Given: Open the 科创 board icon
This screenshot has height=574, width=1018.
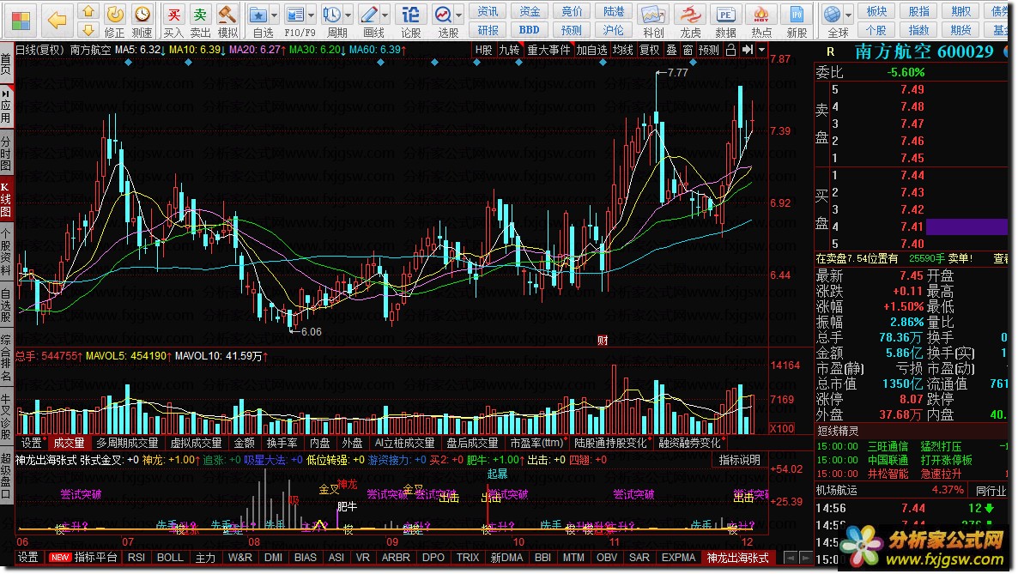Looking at the screenshot, I should [x=653, y=20].
